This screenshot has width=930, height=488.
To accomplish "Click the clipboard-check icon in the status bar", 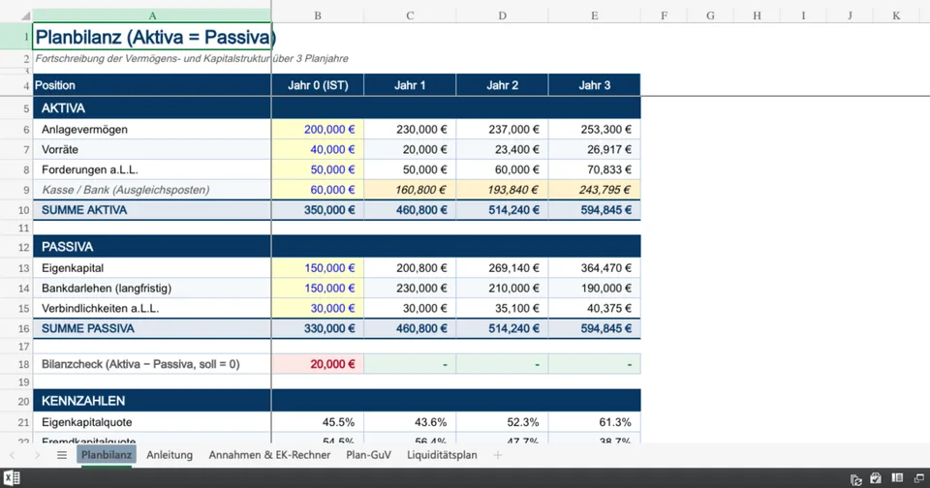I will click(x=876, y=478).
